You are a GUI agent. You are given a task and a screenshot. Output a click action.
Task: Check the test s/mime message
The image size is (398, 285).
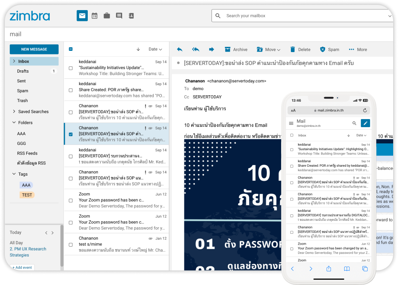71,245
